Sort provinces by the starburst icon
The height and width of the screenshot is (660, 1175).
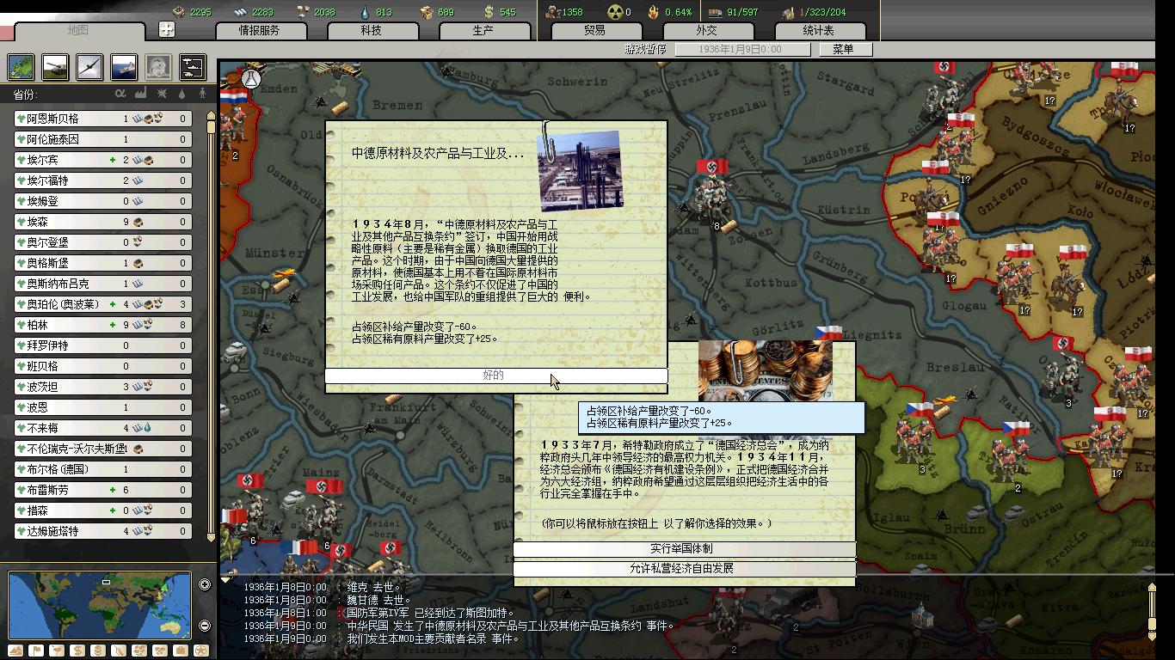click(x=163, y=94)
